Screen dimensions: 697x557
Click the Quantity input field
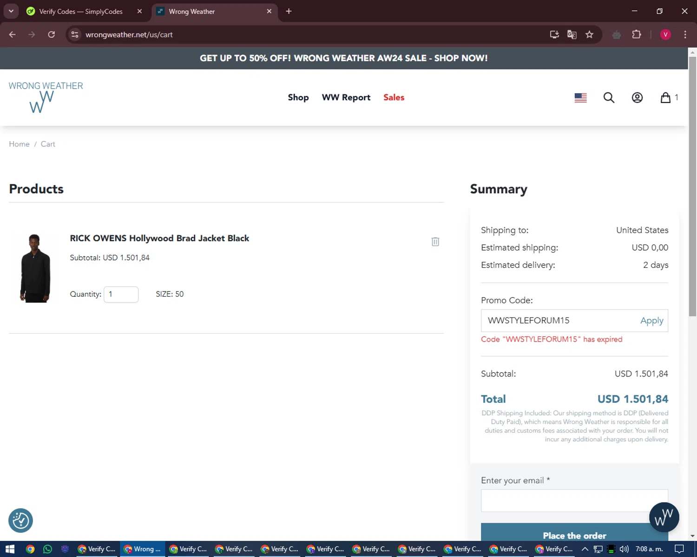click(x=121, y=294)
